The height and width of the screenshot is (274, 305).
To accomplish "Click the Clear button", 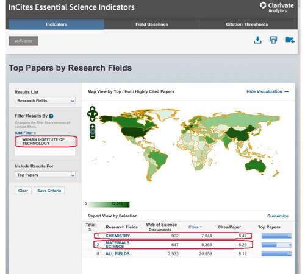I will point(23,191).
